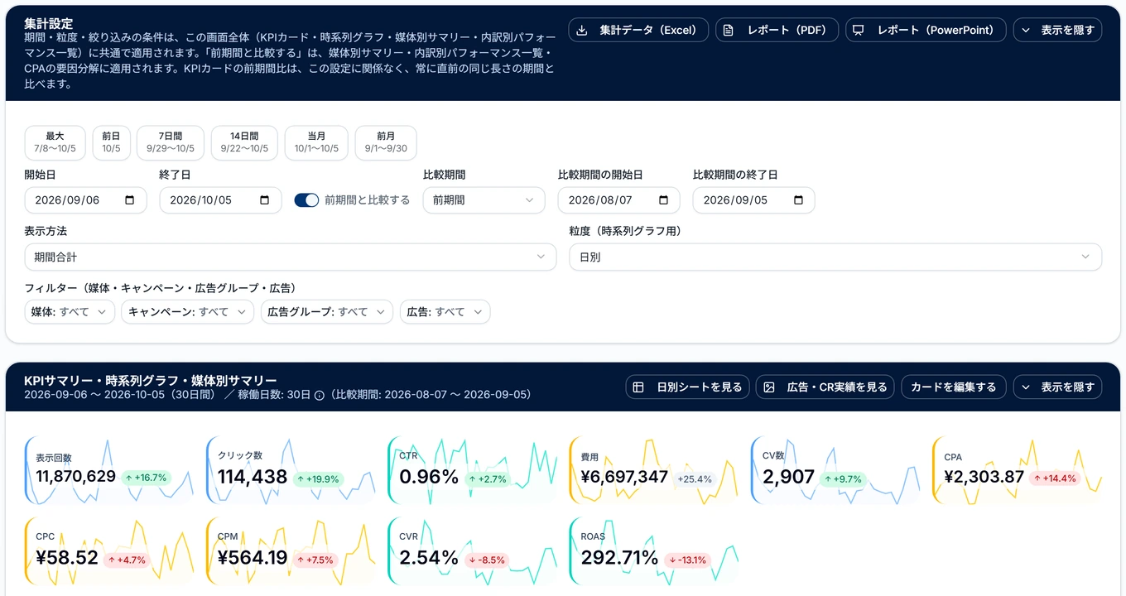The image size is (1126, 596).
Task: Select the 費用 KPI card
Action: [x=654, y=470]
